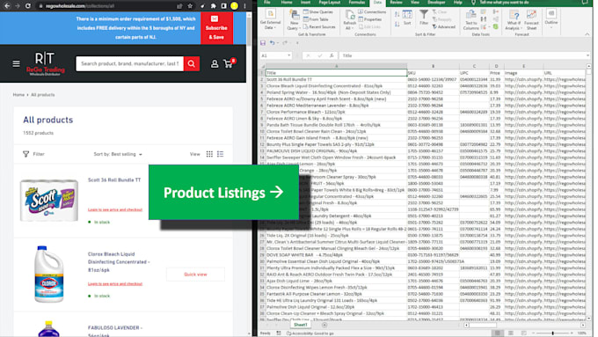Open Text to Columns in Excel
The width and height of the screenshot is (598, 337).
pyautogui.click(x=471, y=20)
